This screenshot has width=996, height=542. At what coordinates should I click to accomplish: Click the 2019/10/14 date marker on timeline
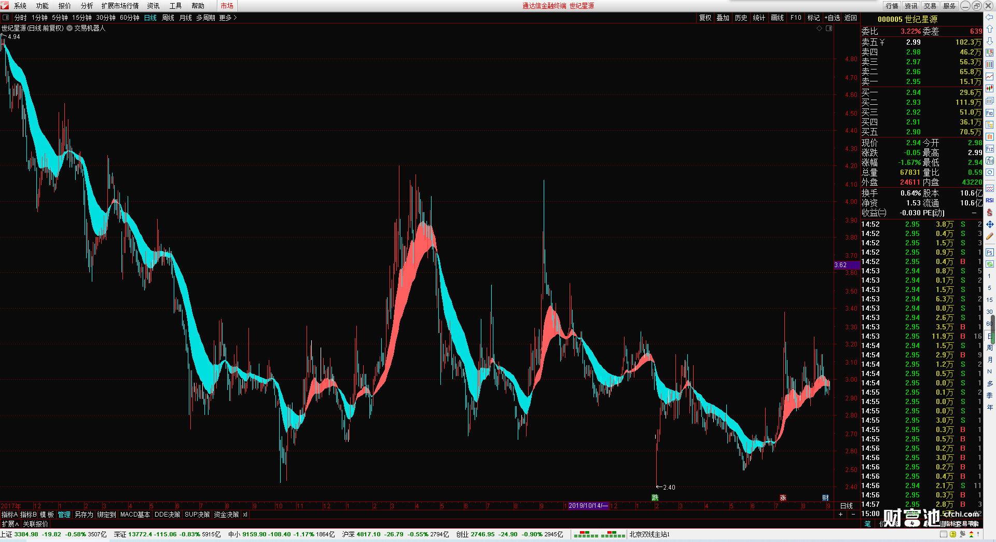588,506
